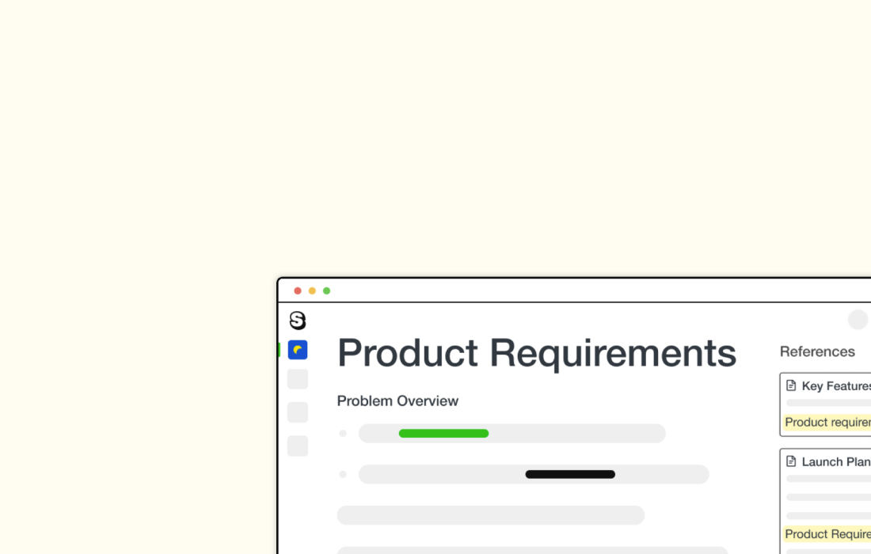The image size is (871, 554).
Task: Click the green highlighted bar in first bullet
Action: (x=443, y=434)
